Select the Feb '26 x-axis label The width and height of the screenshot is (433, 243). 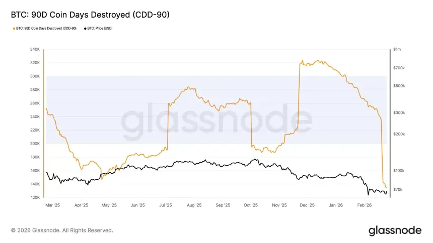click(x=365, y=205)
